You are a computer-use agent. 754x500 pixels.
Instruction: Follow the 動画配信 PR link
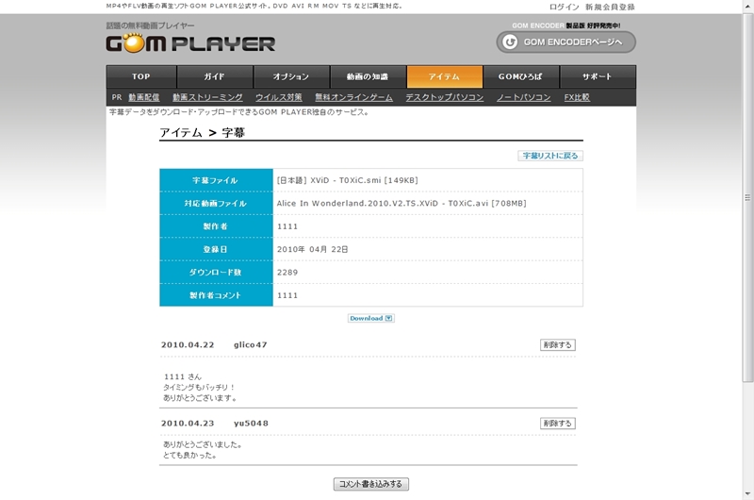144,97
